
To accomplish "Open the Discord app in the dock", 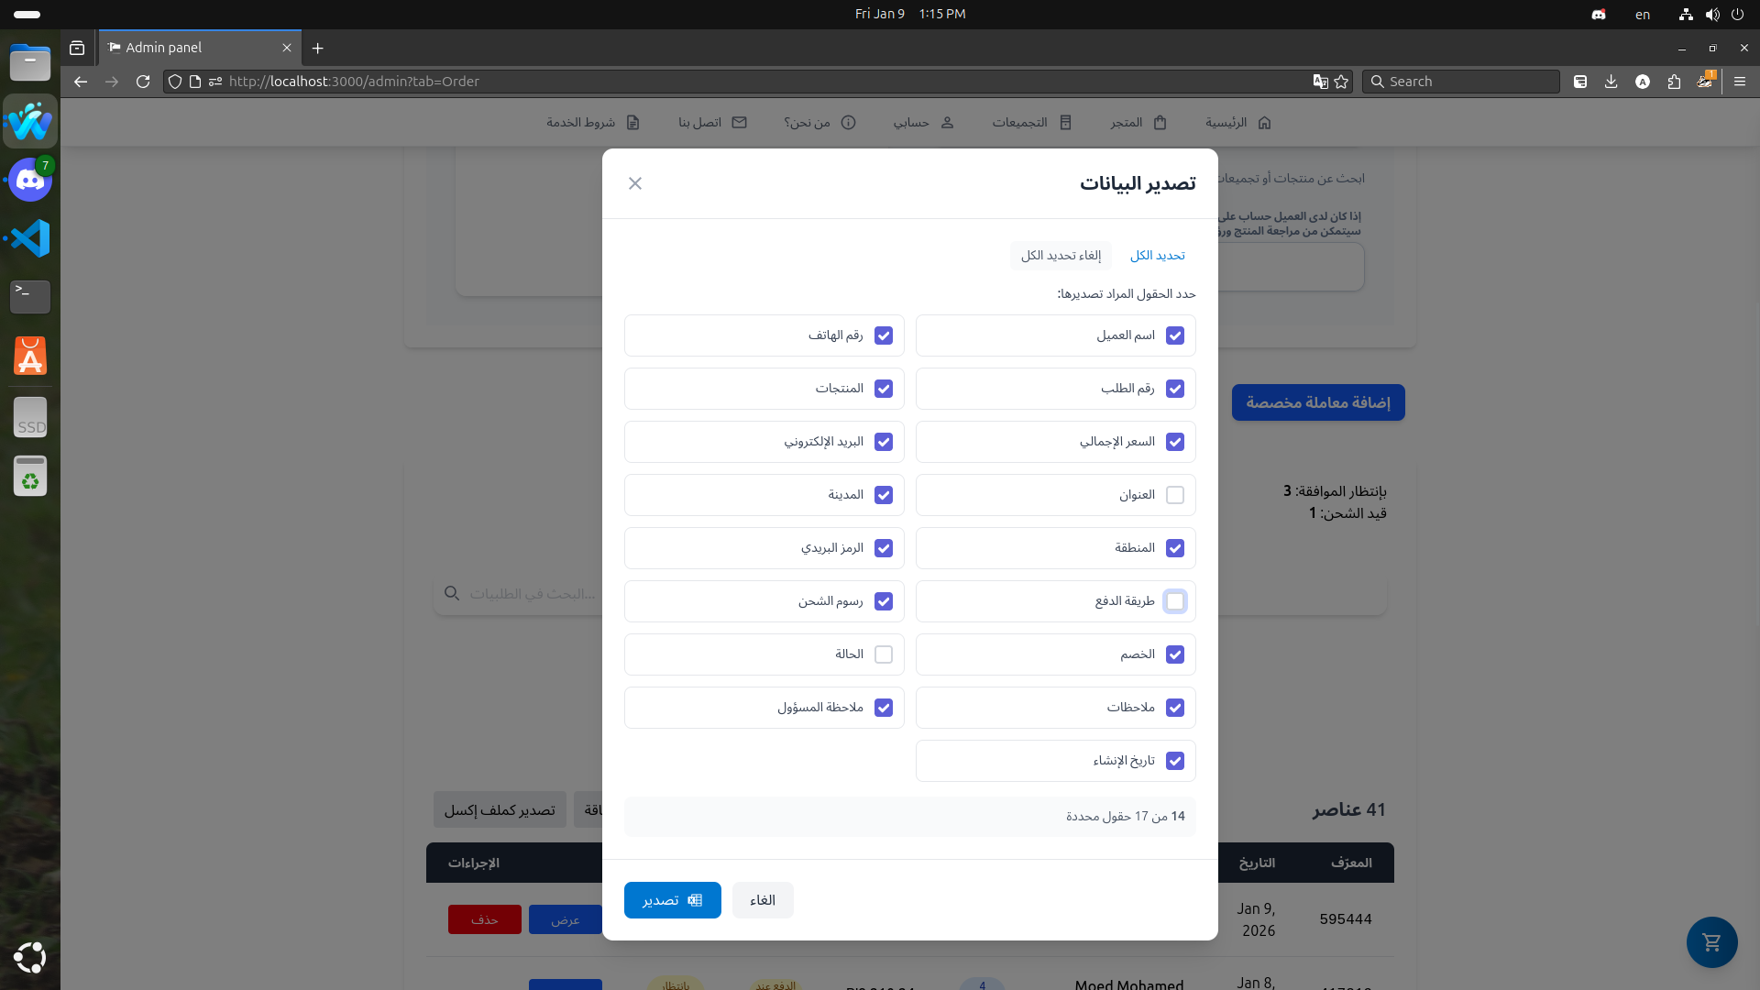I will [x=29, y=180].
